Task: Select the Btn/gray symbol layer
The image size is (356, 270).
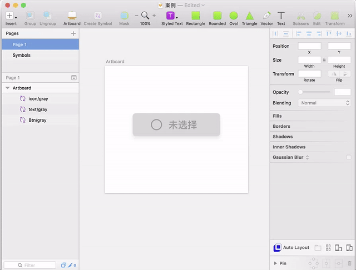Action: tap(41, 120)
